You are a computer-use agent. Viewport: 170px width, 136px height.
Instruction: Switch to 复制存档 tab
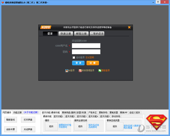pyautogui.click(x=103, y=113)
